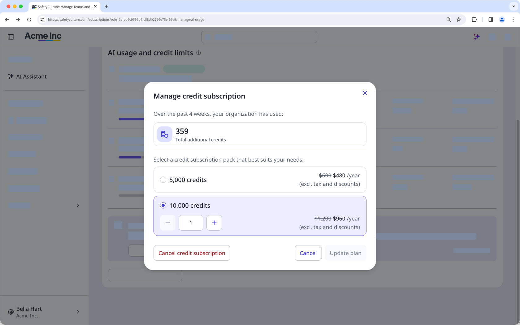
Task: Click the pack quantity input field showing 1
Action: [x=191, y=223]
